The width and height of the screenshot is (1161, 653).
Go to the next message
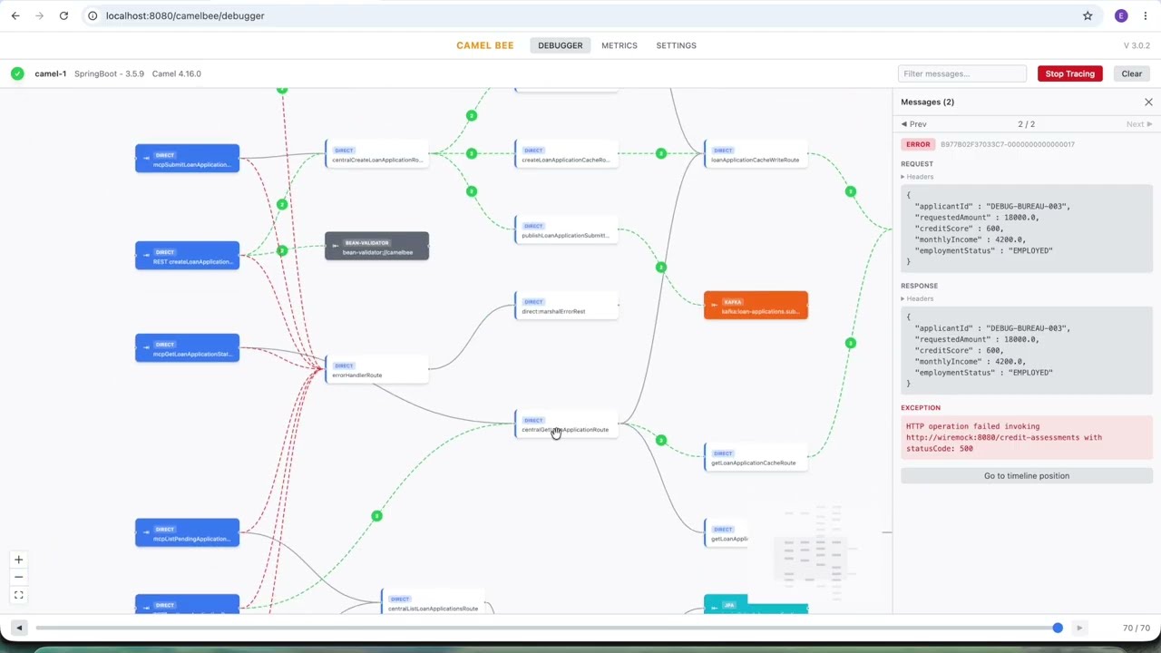tap(1139, 124)
